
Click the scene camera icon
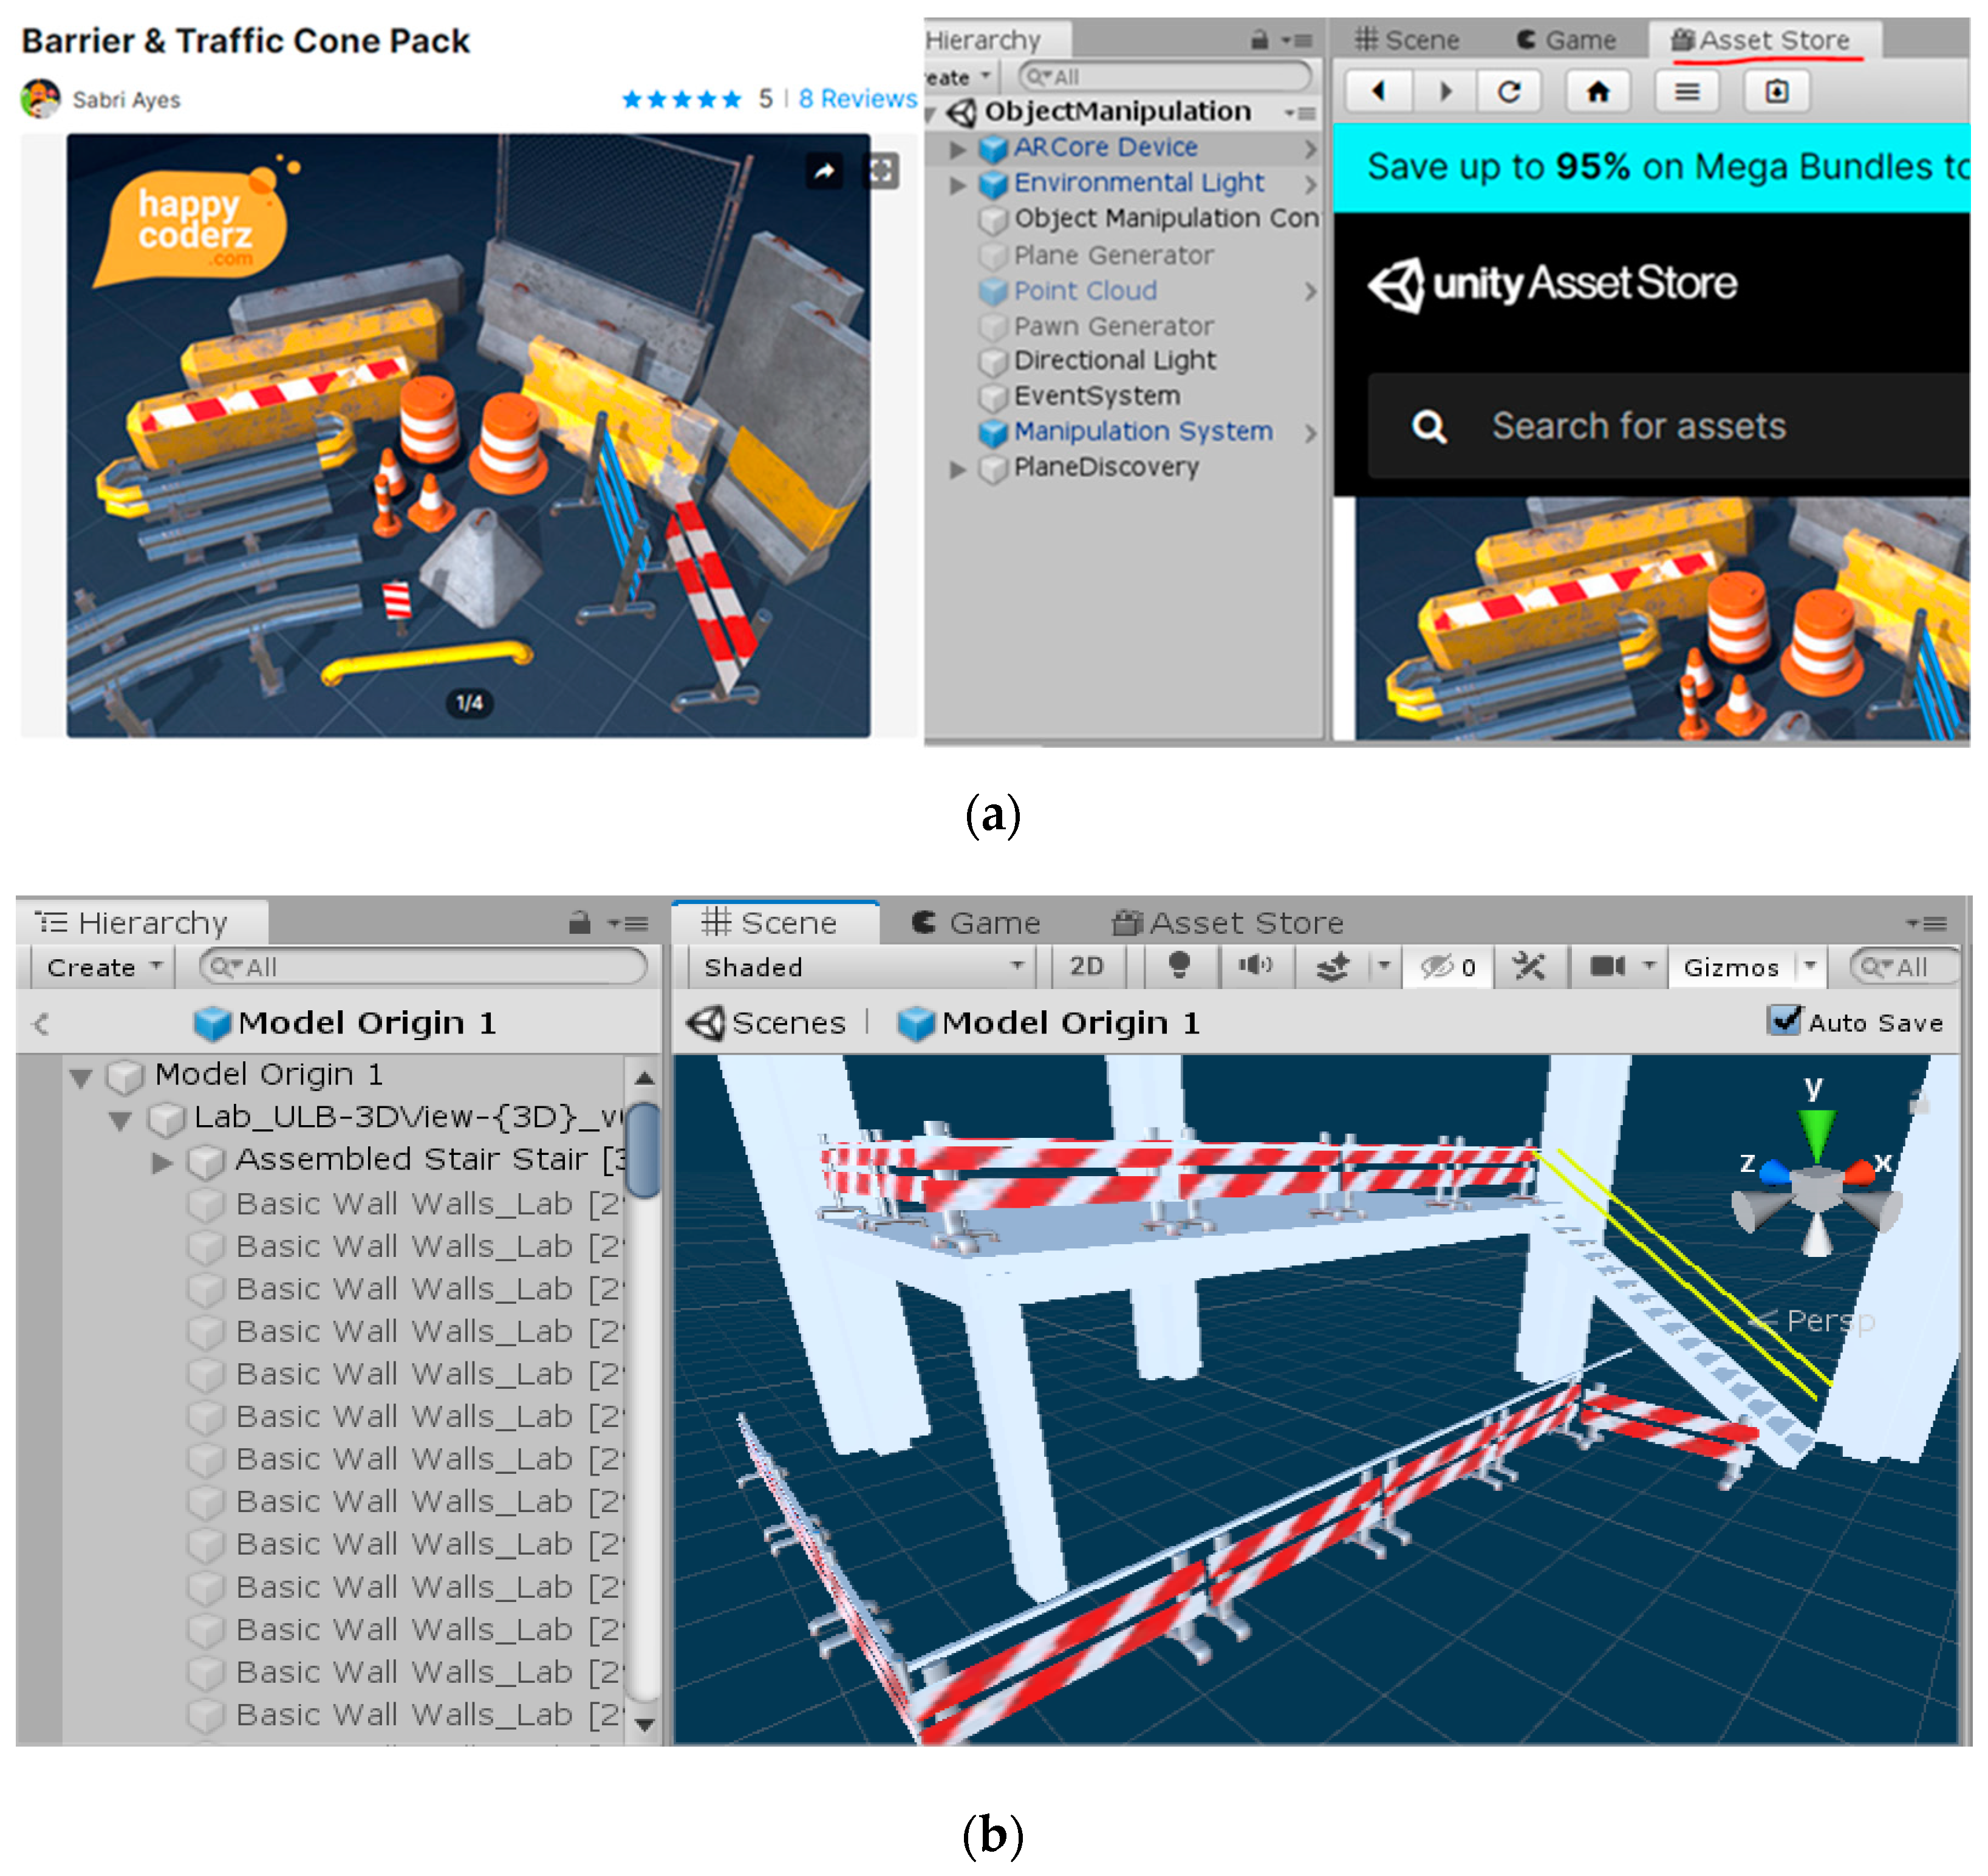click(1607, 967)
